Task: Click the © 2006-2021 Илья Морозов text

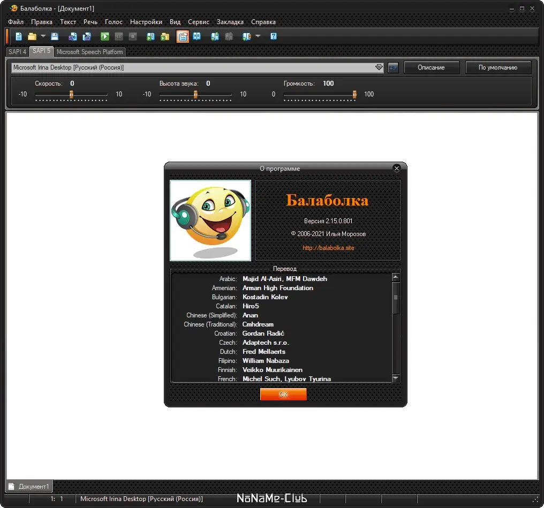Action: click(x=328, y=234)
